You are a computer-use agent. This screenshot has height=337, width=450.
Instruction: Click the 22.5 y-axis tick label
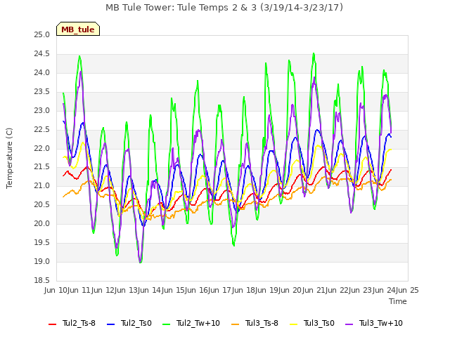pyautogui.click(x=42, y=130)
